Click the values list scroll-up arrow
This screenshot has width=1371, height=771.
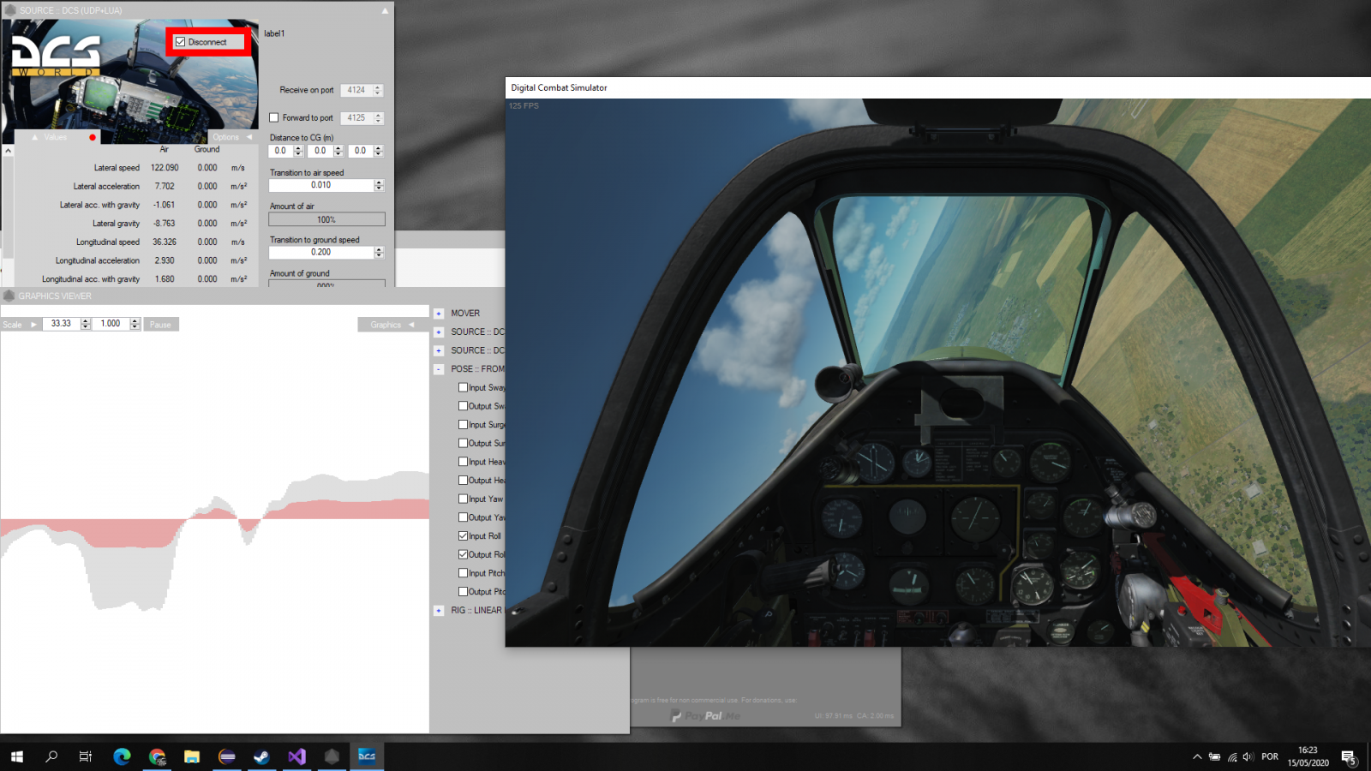[x=8, y=151]
